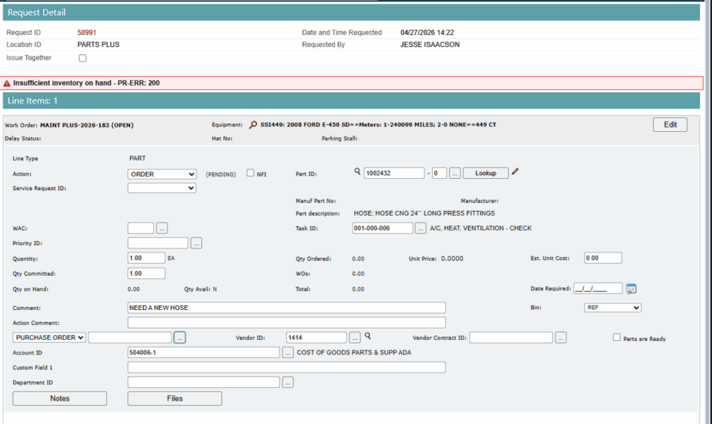Open WAC ellipsis browse button
The image size is (712, 424).
point(162,228)
